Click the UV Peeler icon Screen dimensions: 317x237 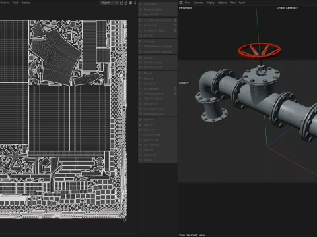point(141,41)
